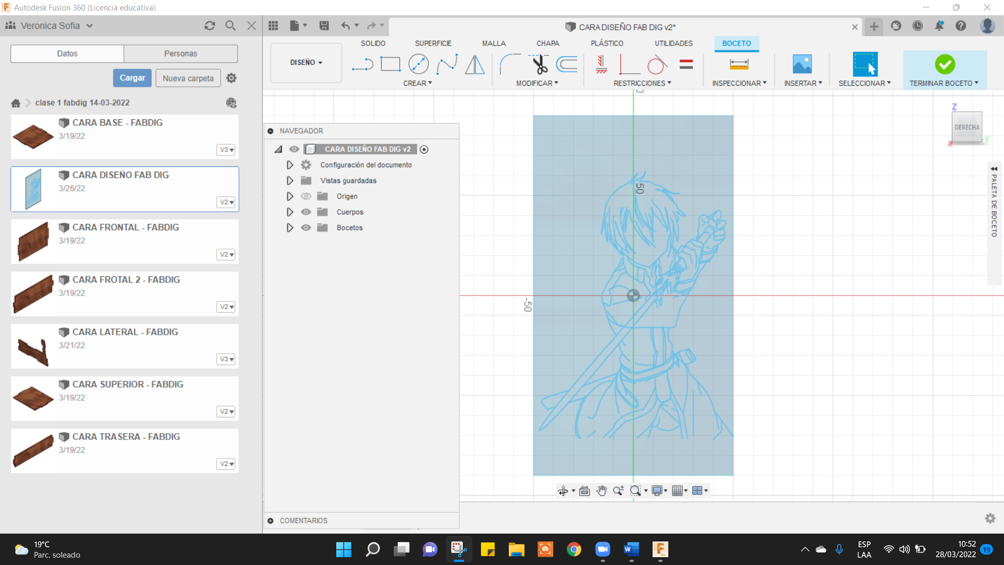Click the Measure inspect tool
1004x565 pixels.
tap(739, 64)
